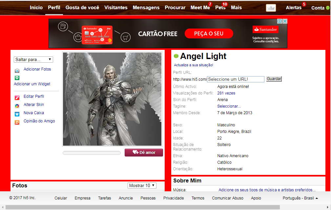Select the Perfil tab

pos(54,8)
